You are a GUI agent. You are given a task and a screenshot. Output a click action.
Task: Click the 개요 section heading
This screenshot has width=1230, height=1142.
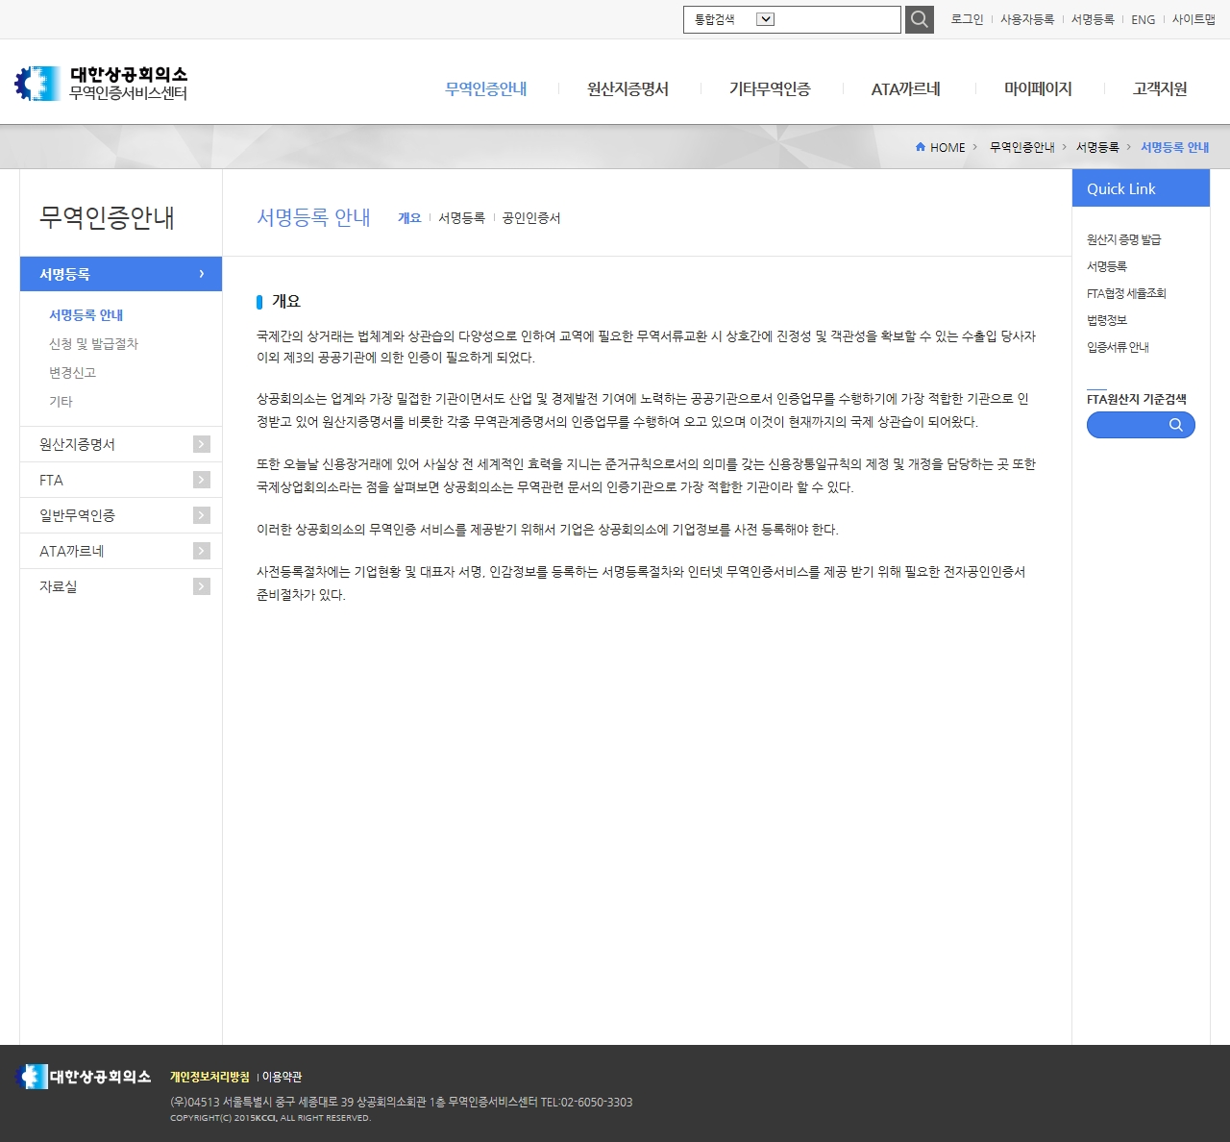(285, 301)
